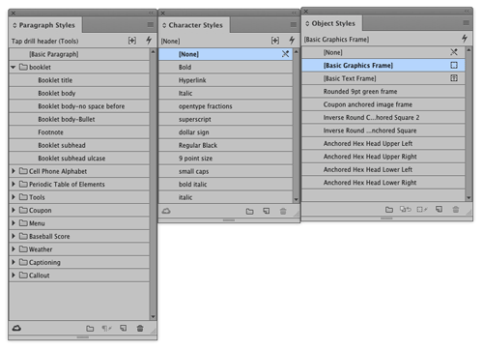Screen dimensions: 483x349
Task: Create new character style via footer icon
Action: [x=267, y=211]
